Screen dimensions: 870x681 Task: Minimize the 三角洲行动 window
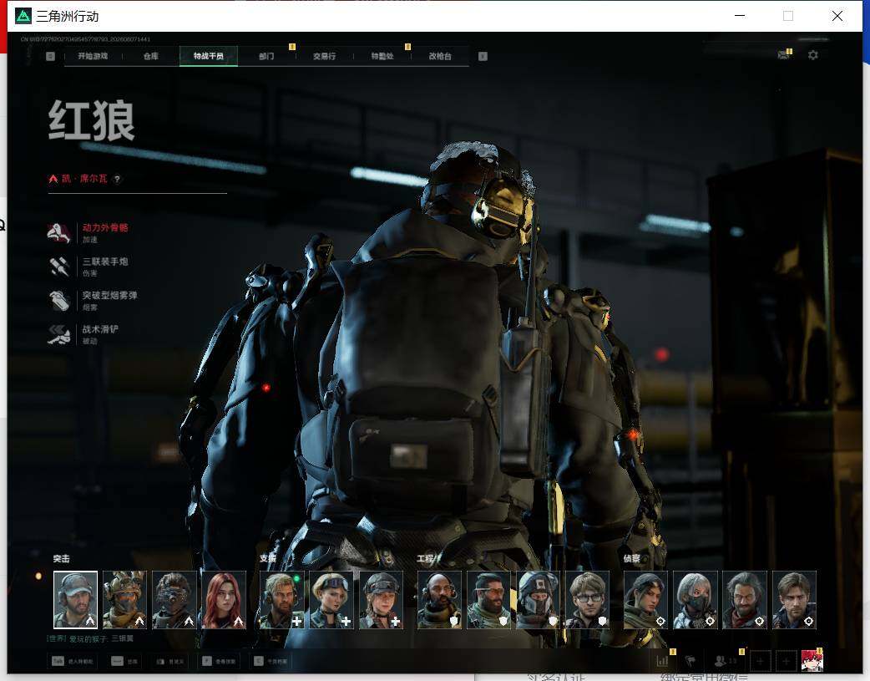pos(740,16)
